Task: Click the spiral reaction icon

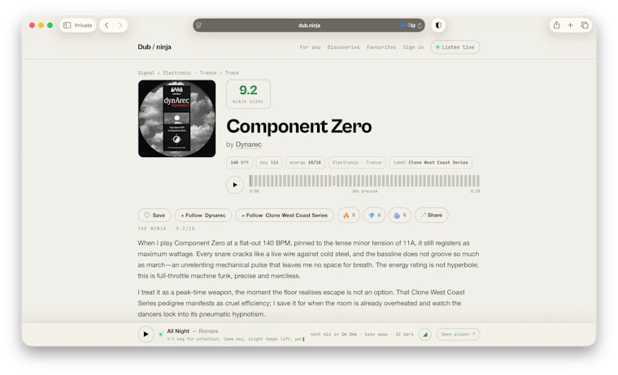Action: tap(397, 216)
